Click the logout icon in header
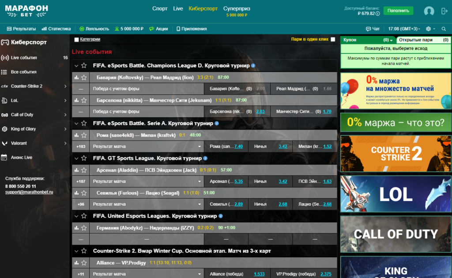 pos(444,11)
